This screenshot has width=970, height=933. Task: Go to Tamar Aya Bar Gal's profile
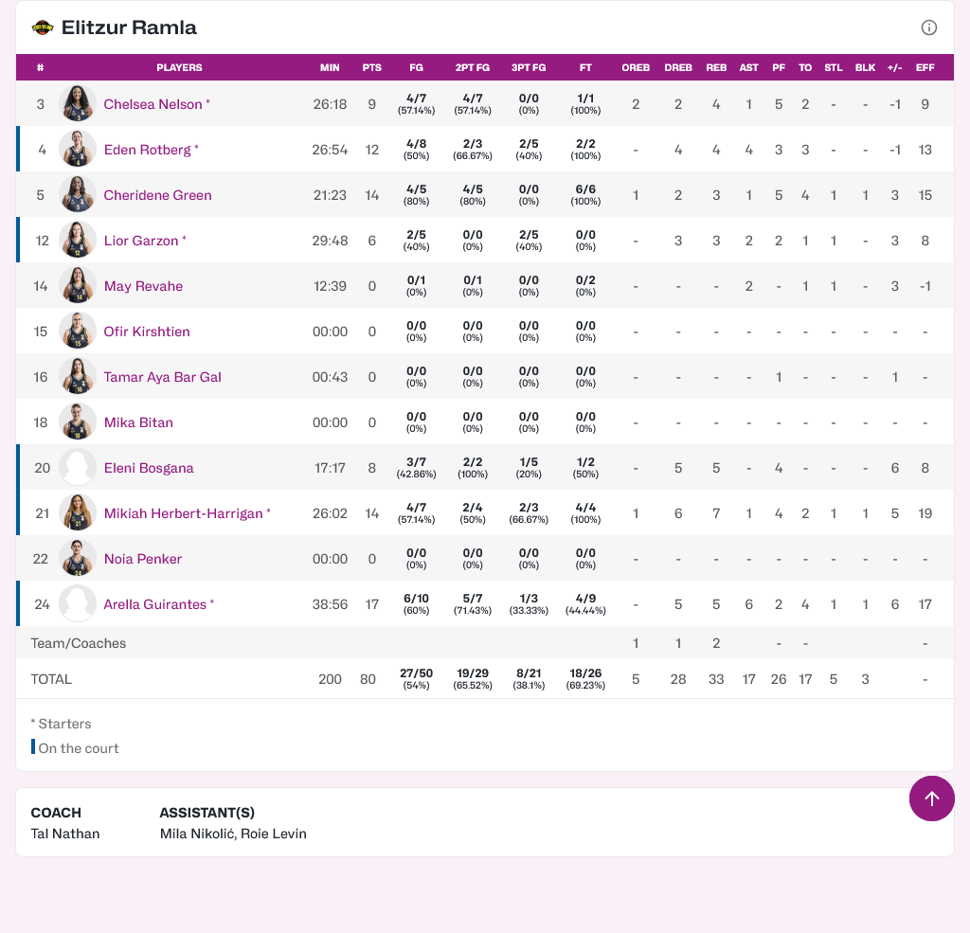pyautogui.click(x=162, y=377)
